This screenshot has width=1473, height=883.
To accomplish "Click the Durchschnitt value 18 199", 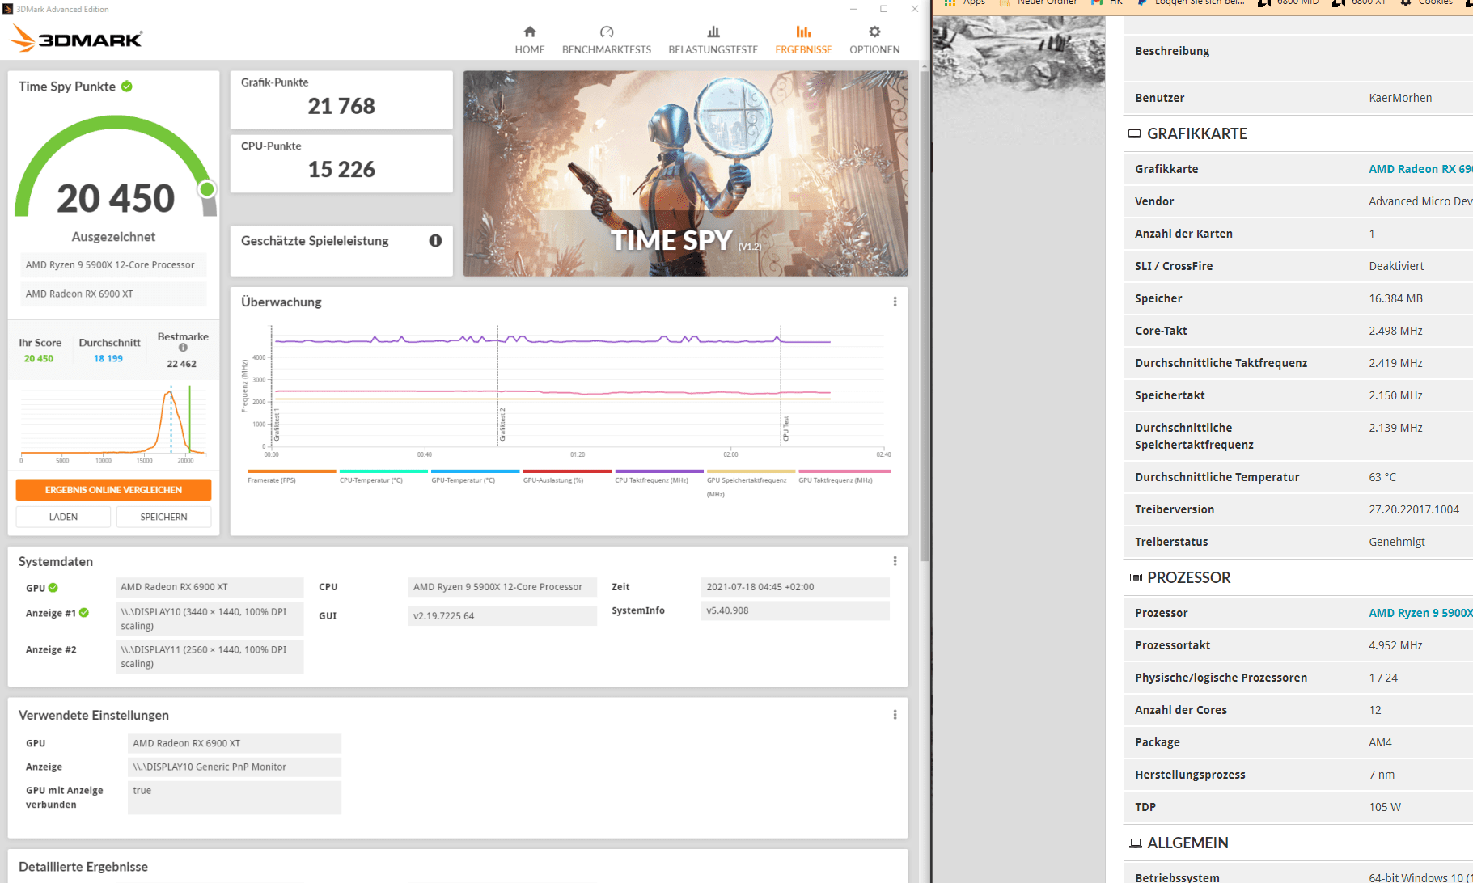I will [108, 358].
